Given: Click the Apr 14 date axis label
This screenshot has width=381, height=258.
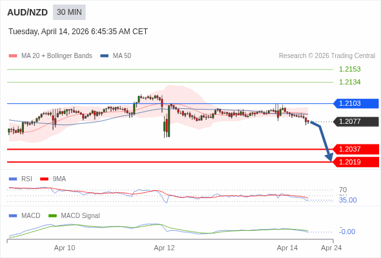Looking at the screenshot, I should [x=287, y=248].
